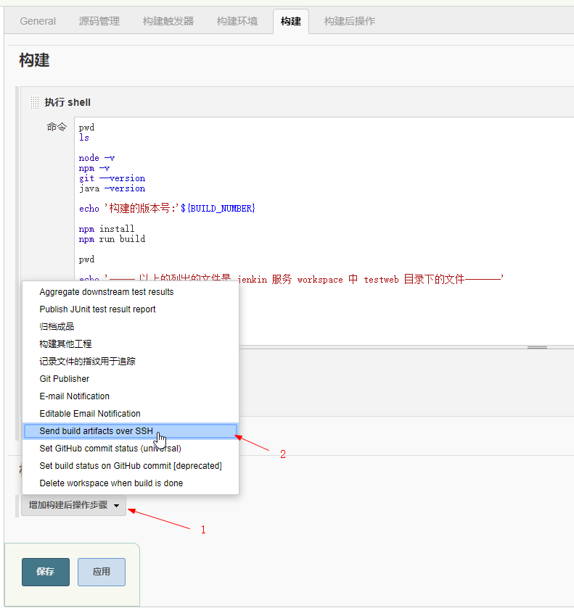Click the 'git --version' line
Image resolution: width=574 pixels, height=608 pixels.
click(112, 178)
